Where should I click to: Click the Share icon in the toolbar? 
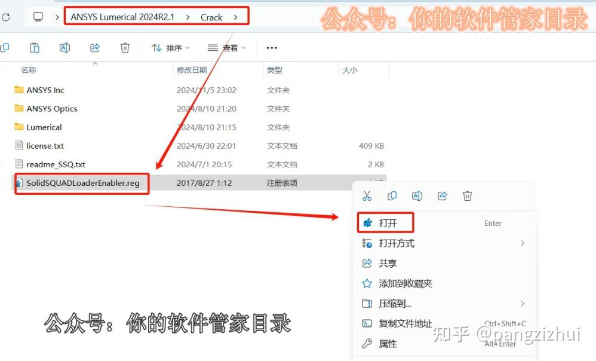point(94,47)
